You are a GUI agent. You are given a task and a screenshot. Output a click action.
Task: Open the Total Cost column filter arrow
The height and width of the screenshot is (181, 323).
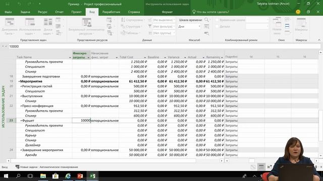tap(145, 57)
